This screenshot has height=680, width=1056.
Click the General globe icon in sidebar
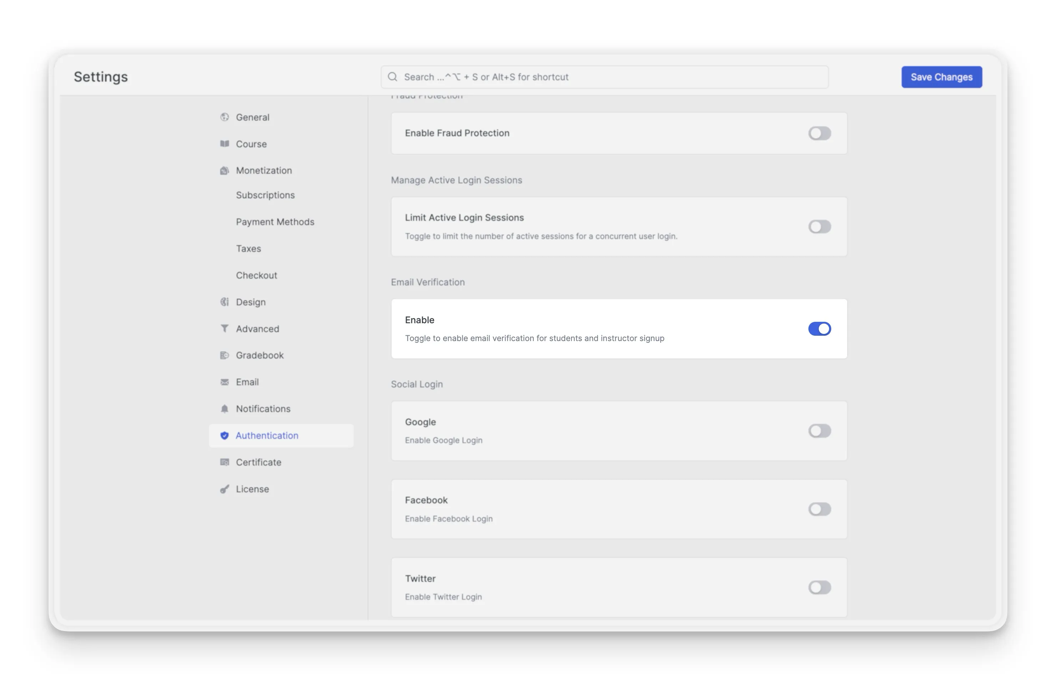225,117
